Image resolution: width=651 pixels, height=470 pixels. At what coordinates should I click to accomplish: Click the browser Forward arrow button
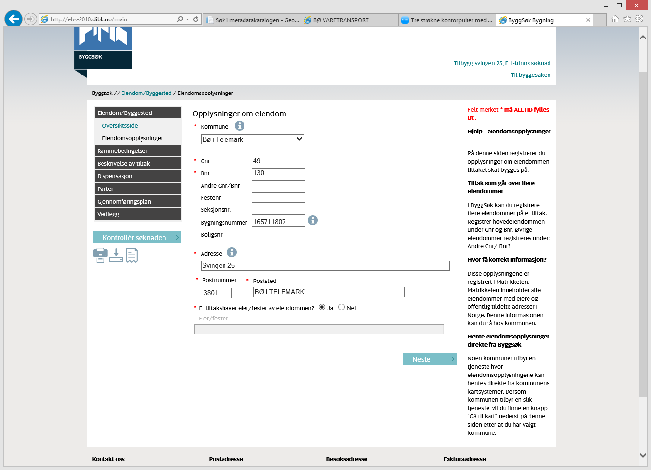[31, 19]
